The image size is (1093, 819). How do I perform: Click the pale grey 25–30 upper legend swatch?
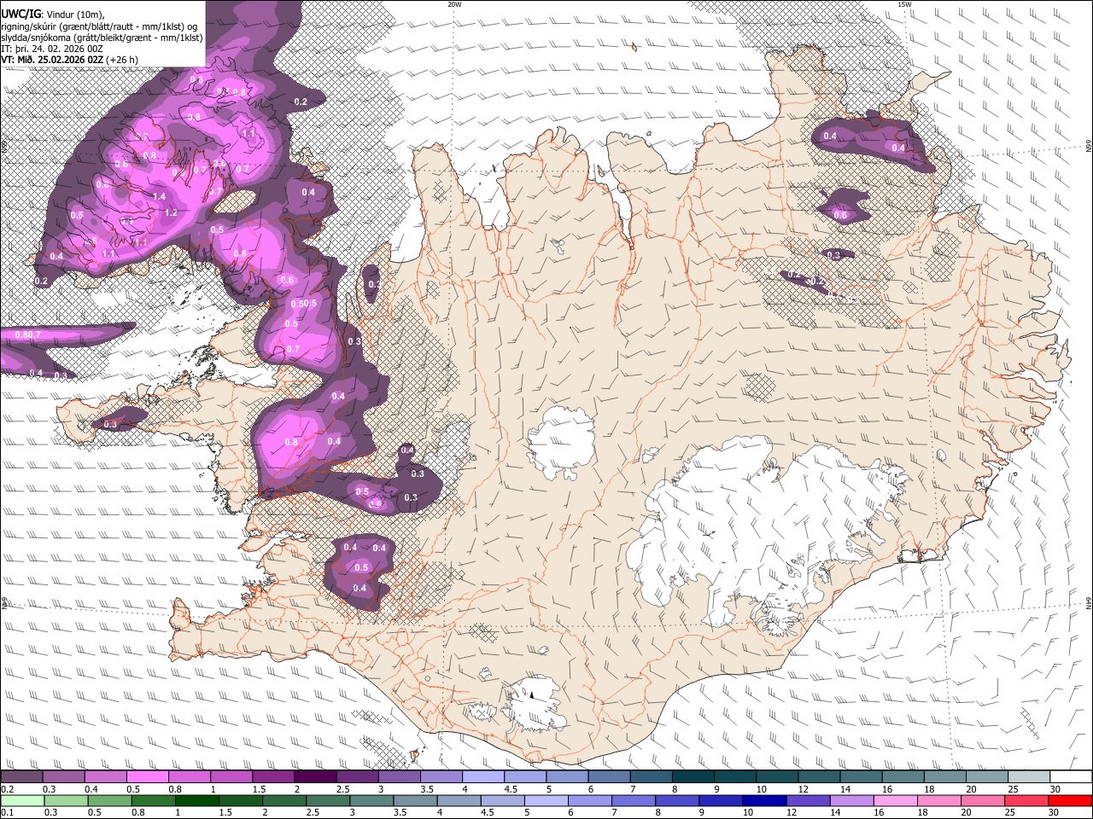(1029, 777)
